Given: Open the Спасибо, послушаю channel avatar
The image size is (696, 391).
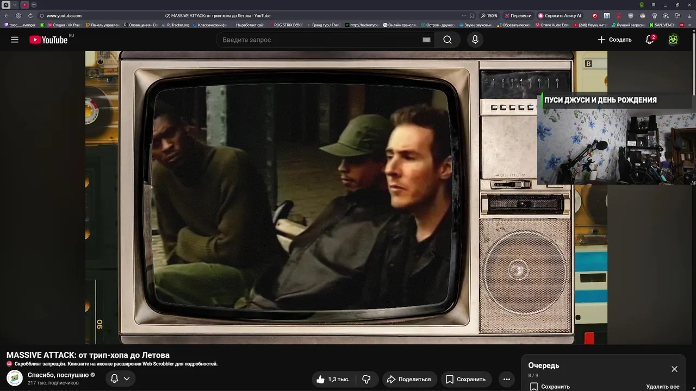Looking at the screenshot, I should pyautogui.click(x=15, y=378).
